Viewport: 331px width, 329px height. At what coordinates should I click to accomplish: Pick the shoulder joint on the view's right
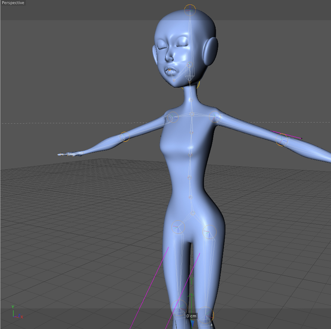pos(215,117)
